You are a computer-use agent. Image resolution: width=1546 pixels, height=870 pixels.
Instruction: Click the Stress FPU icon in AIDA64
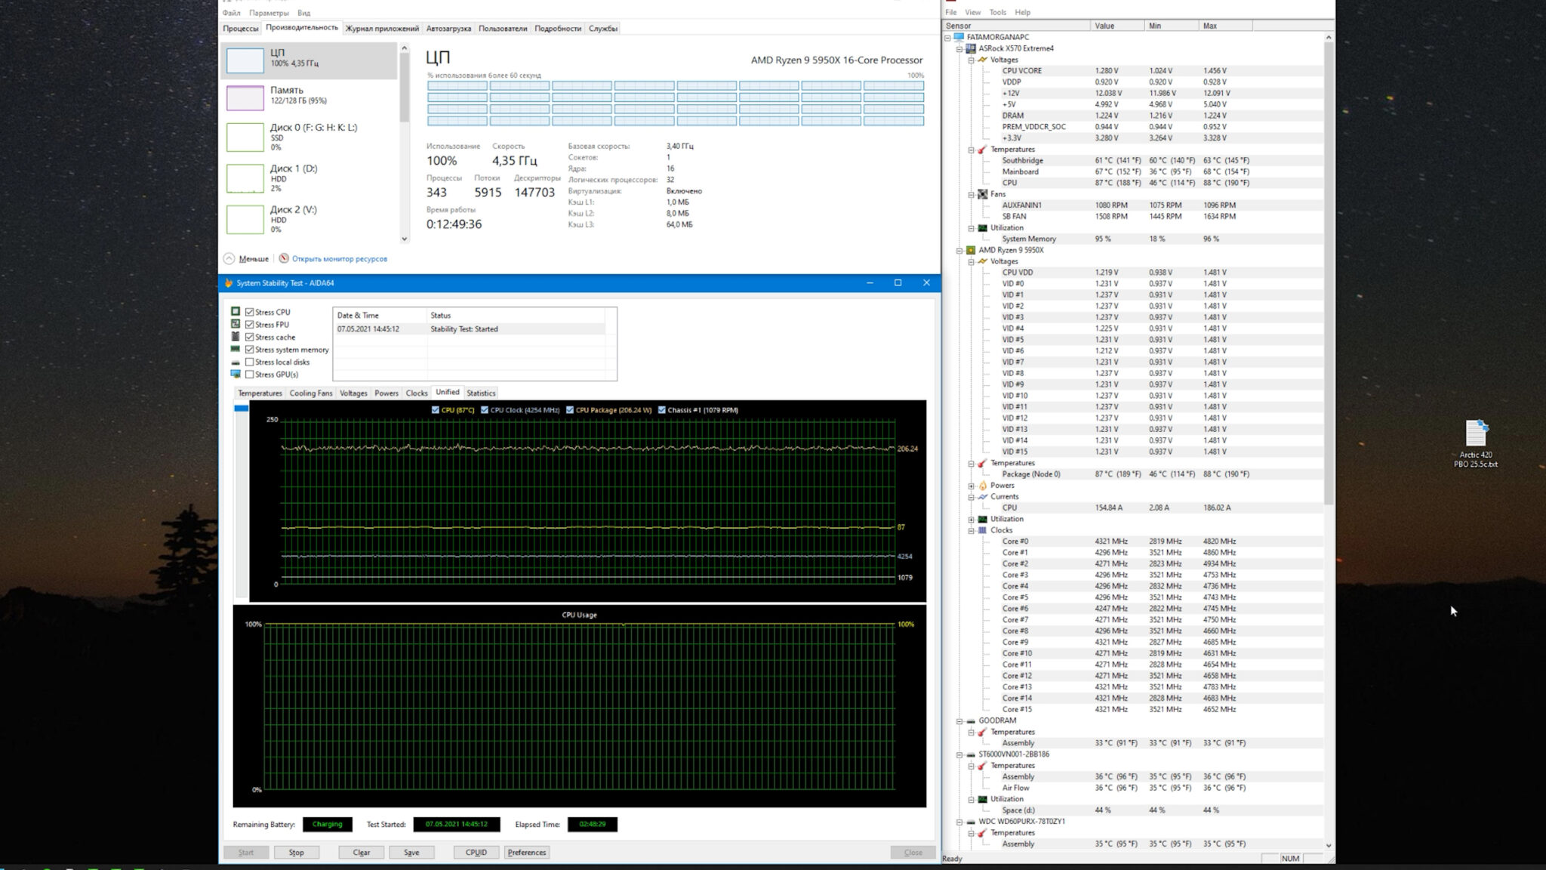(x=236, y=324)
